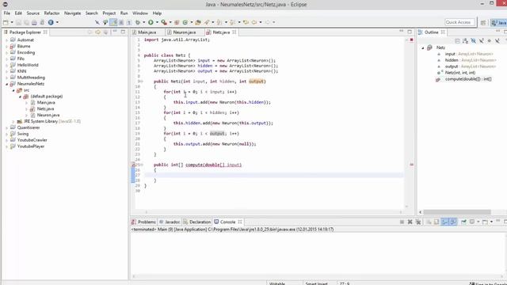Click Sort icon in Outline toolbar
This screenshot has height=285, width=507.
click(465, 40)
